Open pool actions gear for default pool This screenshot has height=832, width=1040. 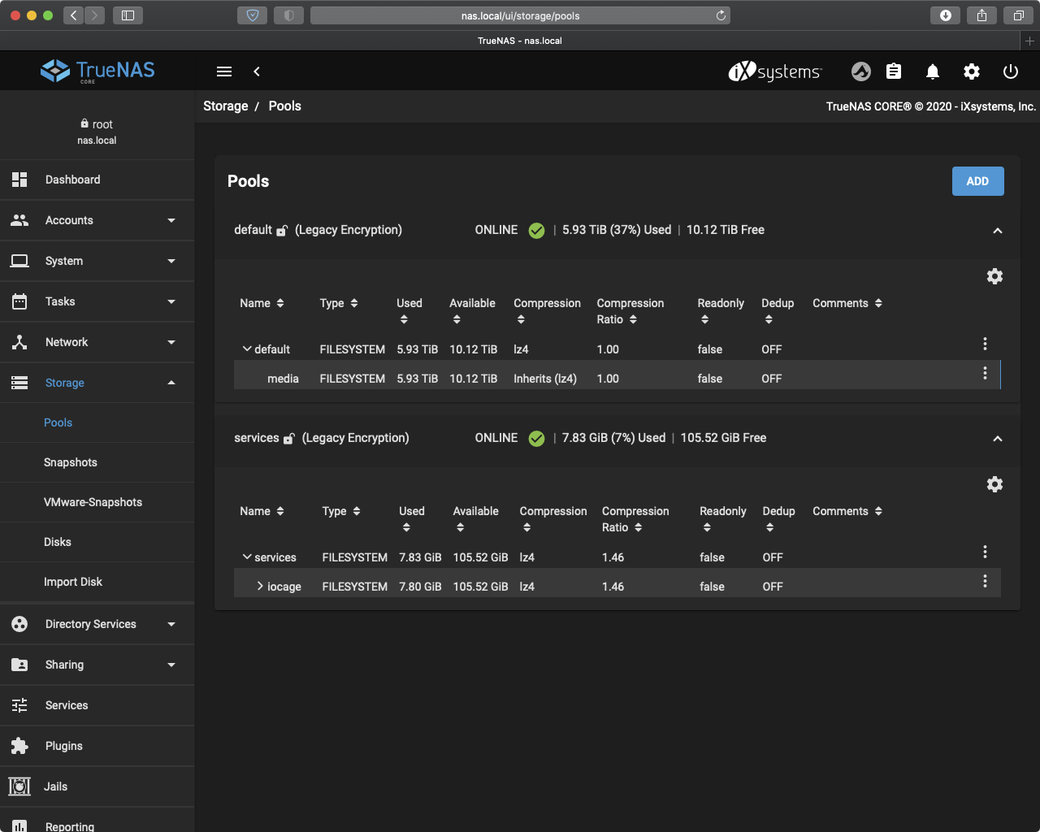tap(994, 276)
